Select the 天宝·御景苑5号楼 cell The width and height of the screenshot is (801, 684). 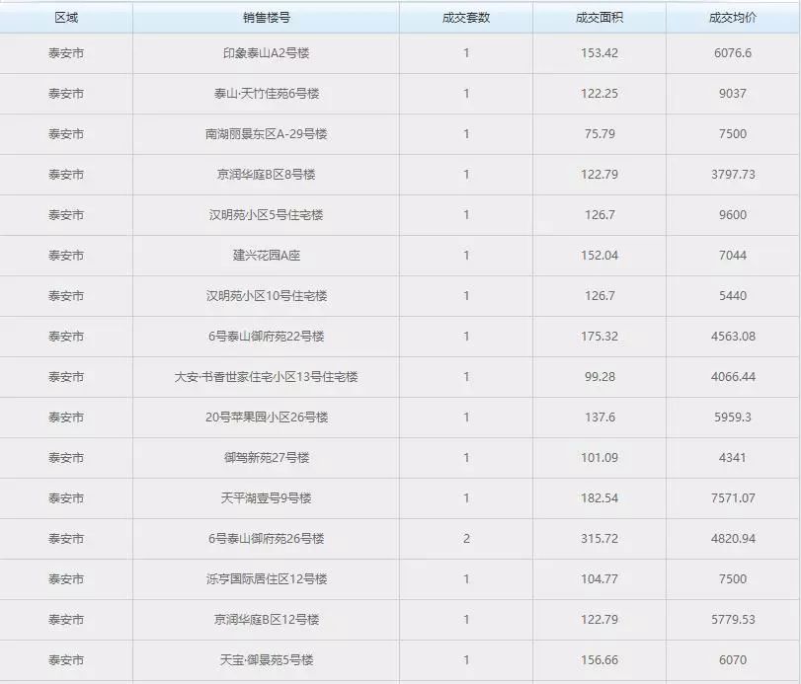(266, 660)
